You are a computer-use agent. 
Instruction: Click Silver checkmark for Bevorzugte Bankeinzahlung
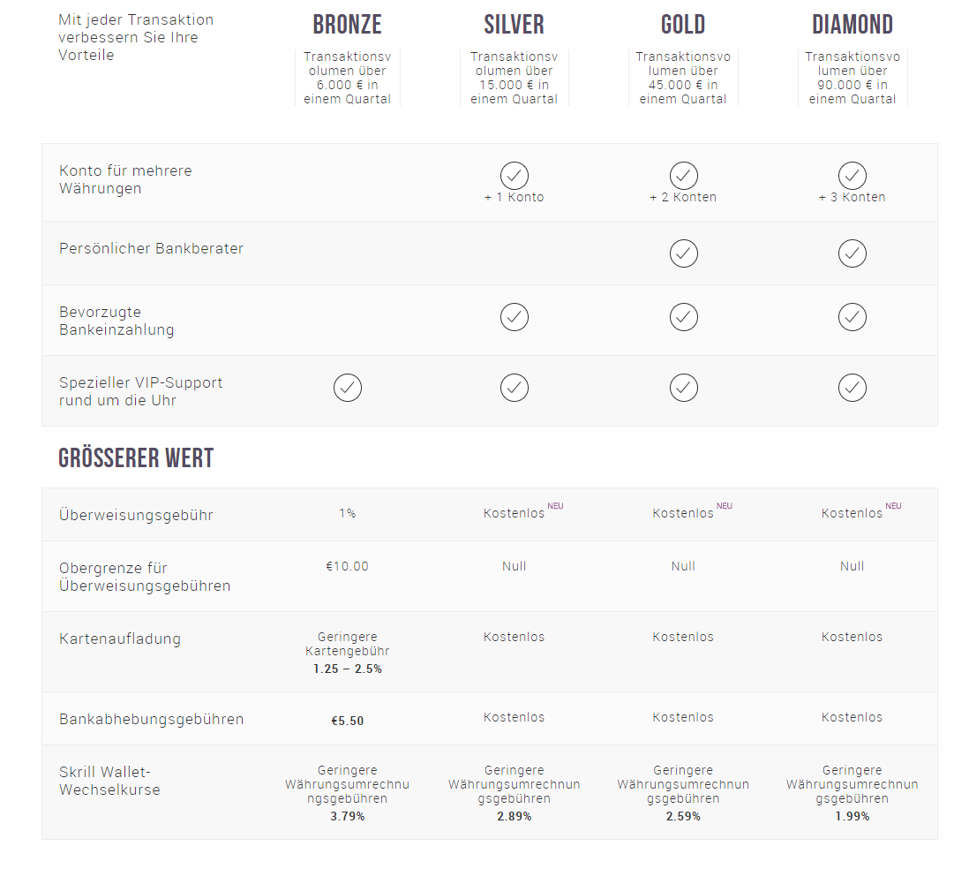coord(515,317)
